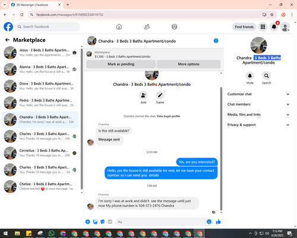The image size is (297, 238).
Task: Click the chat messages scrollbar
Action: tap(221, 149)
